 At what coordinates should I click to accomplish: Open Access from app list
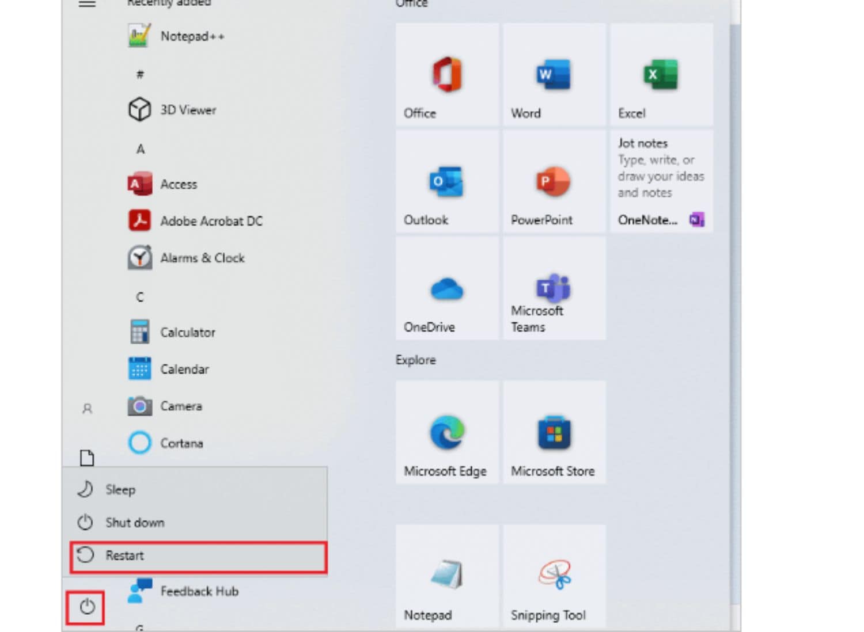pyautogui.click(x=162, y=184)
